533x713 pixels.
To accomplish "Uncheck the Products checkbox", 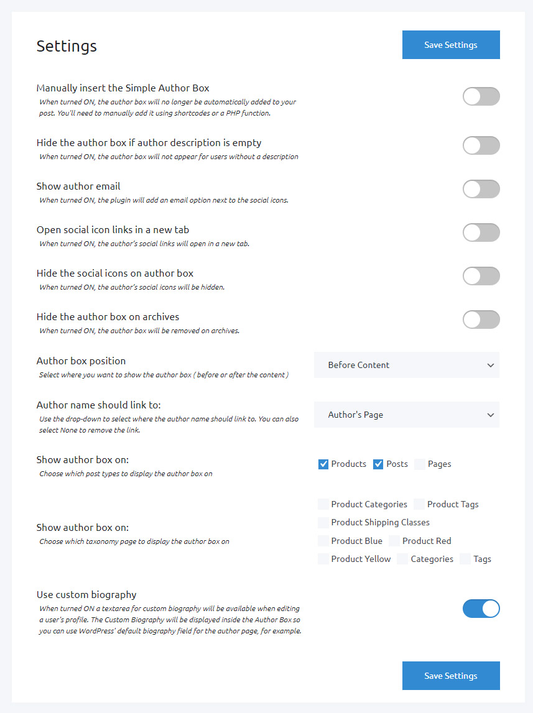I will pos(323,464).
